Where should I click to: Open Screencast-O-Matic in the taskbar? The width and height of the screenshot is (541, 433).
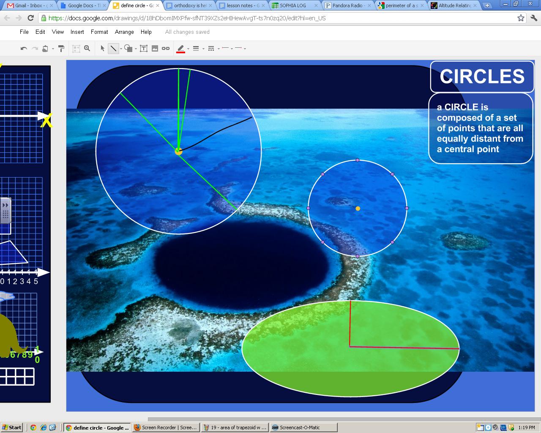(303, 428)
